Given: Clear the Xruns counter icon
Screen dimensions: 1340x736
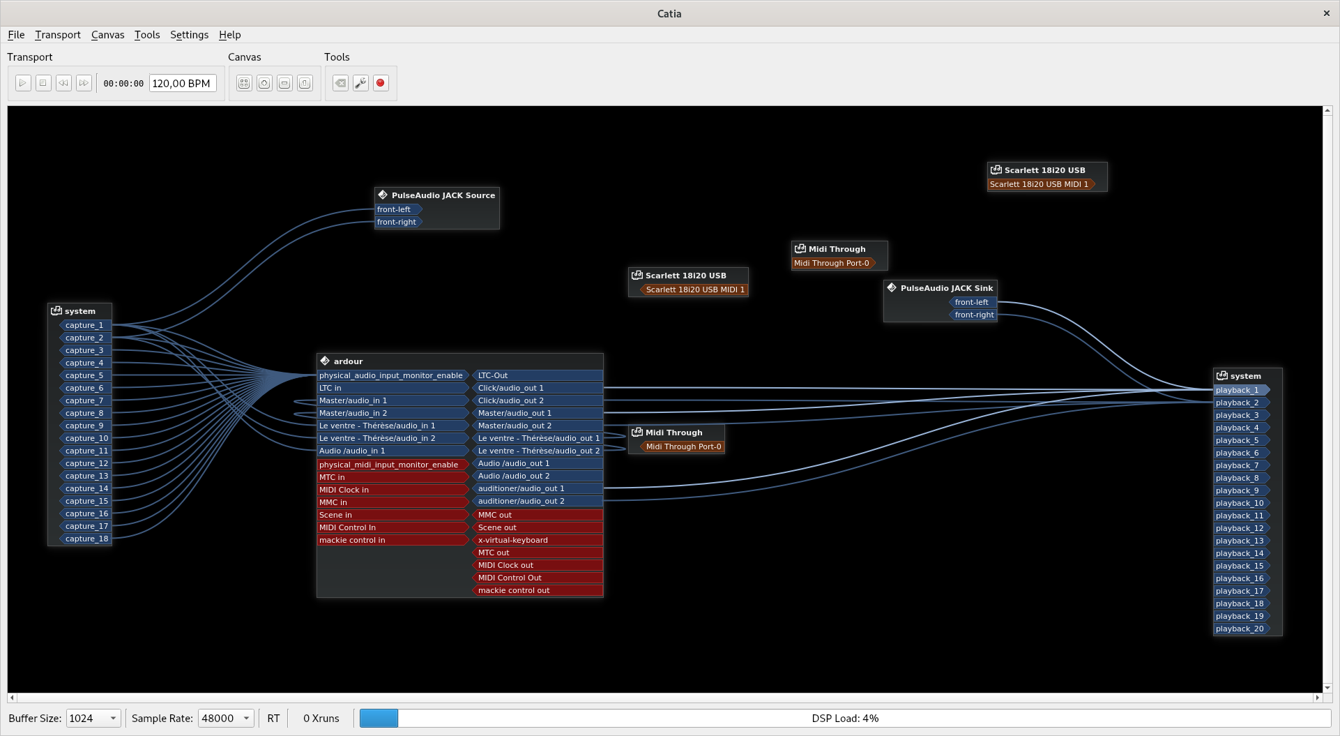Looking at the screenshot, I should click(x=340, y=83).
